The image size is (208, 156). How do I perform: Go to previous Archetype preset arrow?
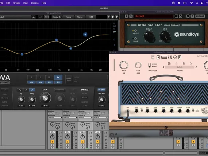[163, 67]
